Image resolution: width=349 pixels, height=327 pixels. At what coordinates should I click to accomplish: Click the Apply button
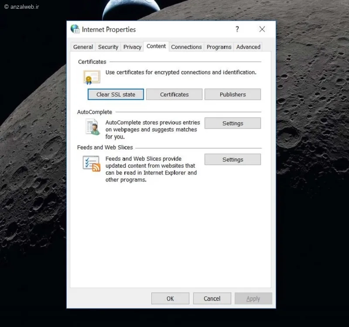(253, 299)
